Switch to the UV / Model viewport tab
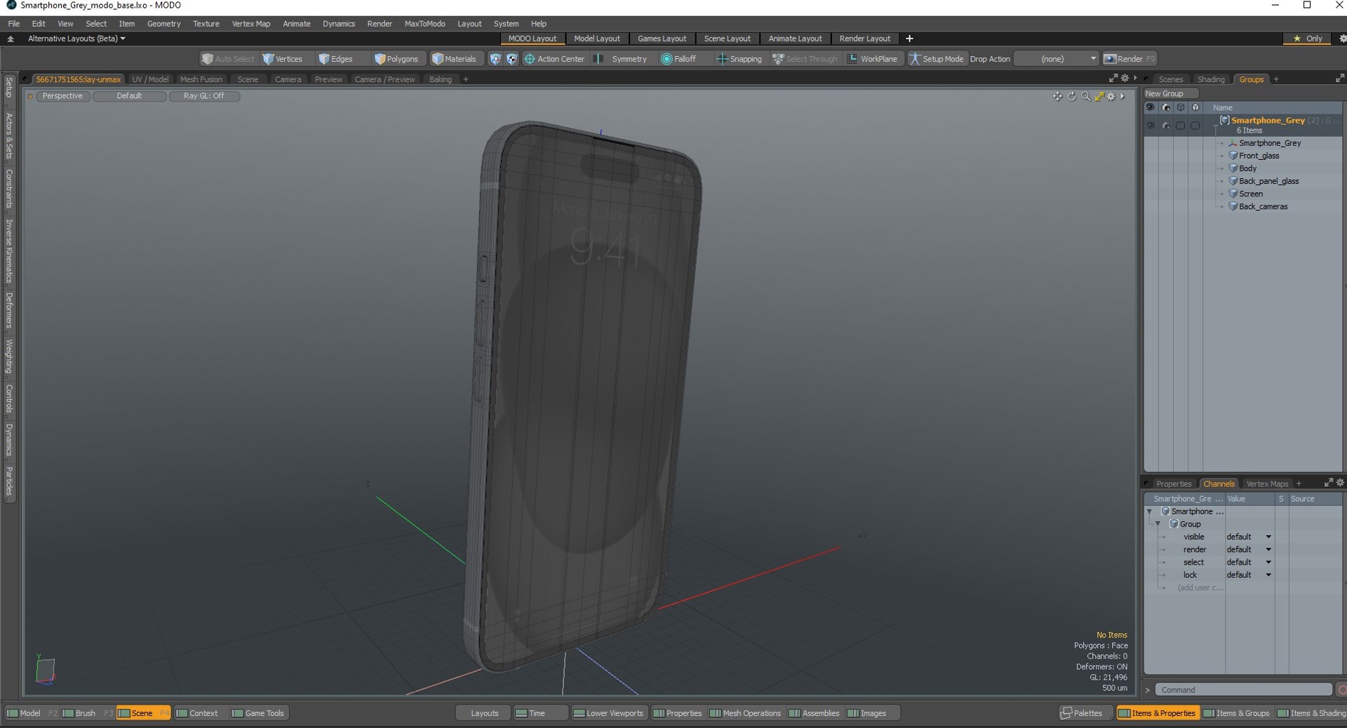This screenshot has height=728, width=1347. tap(150, 79)
